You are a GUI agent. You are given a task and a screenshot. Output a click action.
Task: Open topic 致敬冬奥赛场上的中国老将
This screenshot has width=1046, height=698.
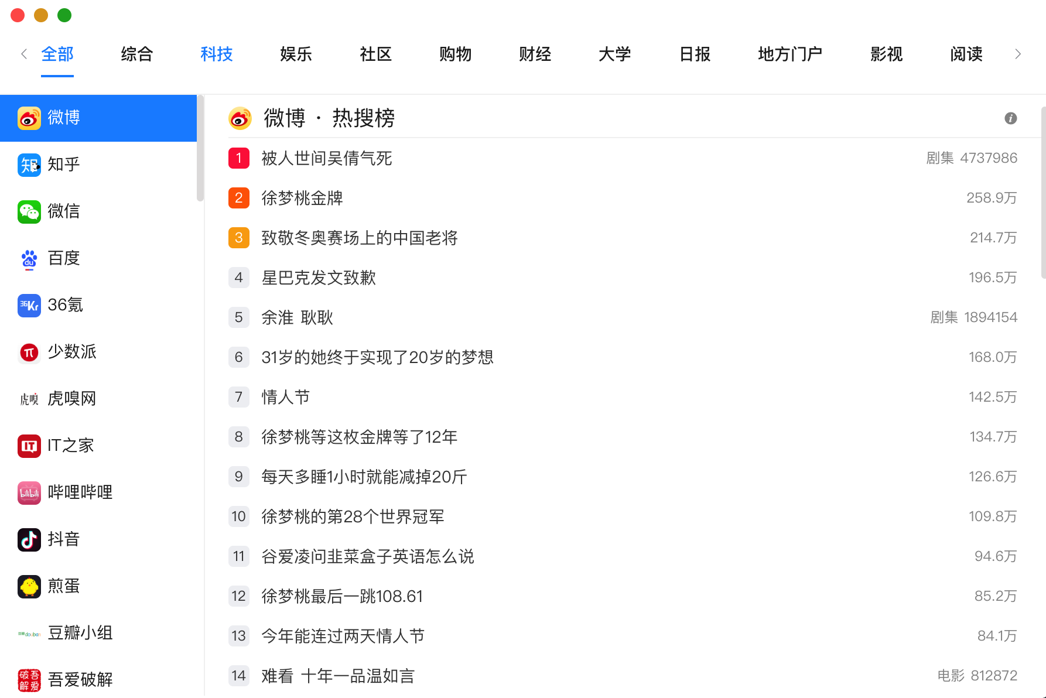(x=360, y=238)
